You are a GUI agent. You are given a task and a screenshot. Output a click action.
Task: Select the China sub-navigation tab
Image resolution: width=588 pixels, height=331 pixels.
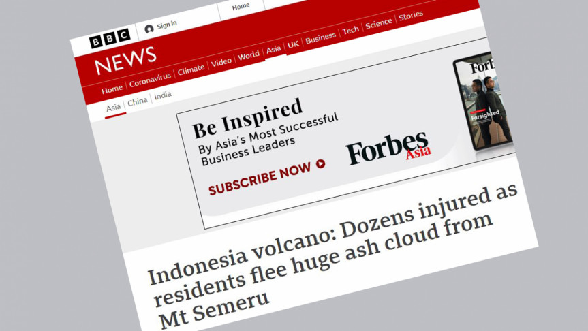coord(137,102)
